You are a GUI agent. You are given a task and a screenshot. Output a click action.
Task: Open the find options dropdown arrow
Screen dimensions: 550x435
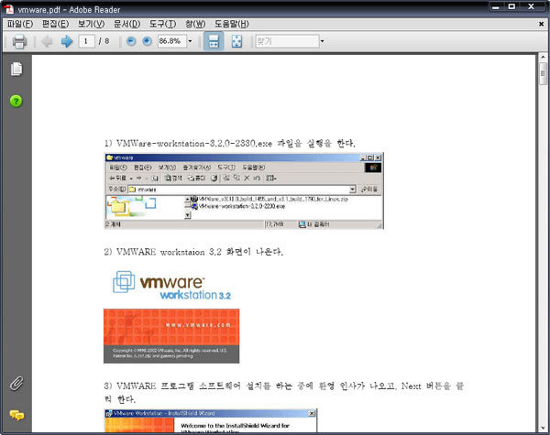pyautogui.click(x=322, y=41)
